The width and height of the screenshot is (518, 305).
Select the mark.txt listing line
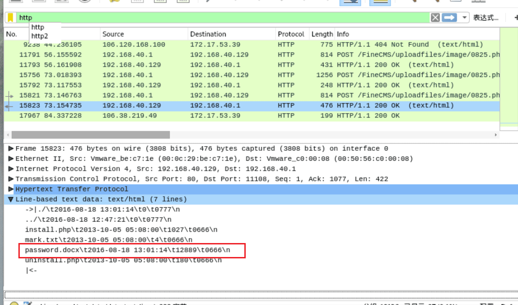(x=108, y=240)
